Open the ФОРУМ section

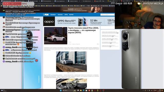(x=71, y=15)
